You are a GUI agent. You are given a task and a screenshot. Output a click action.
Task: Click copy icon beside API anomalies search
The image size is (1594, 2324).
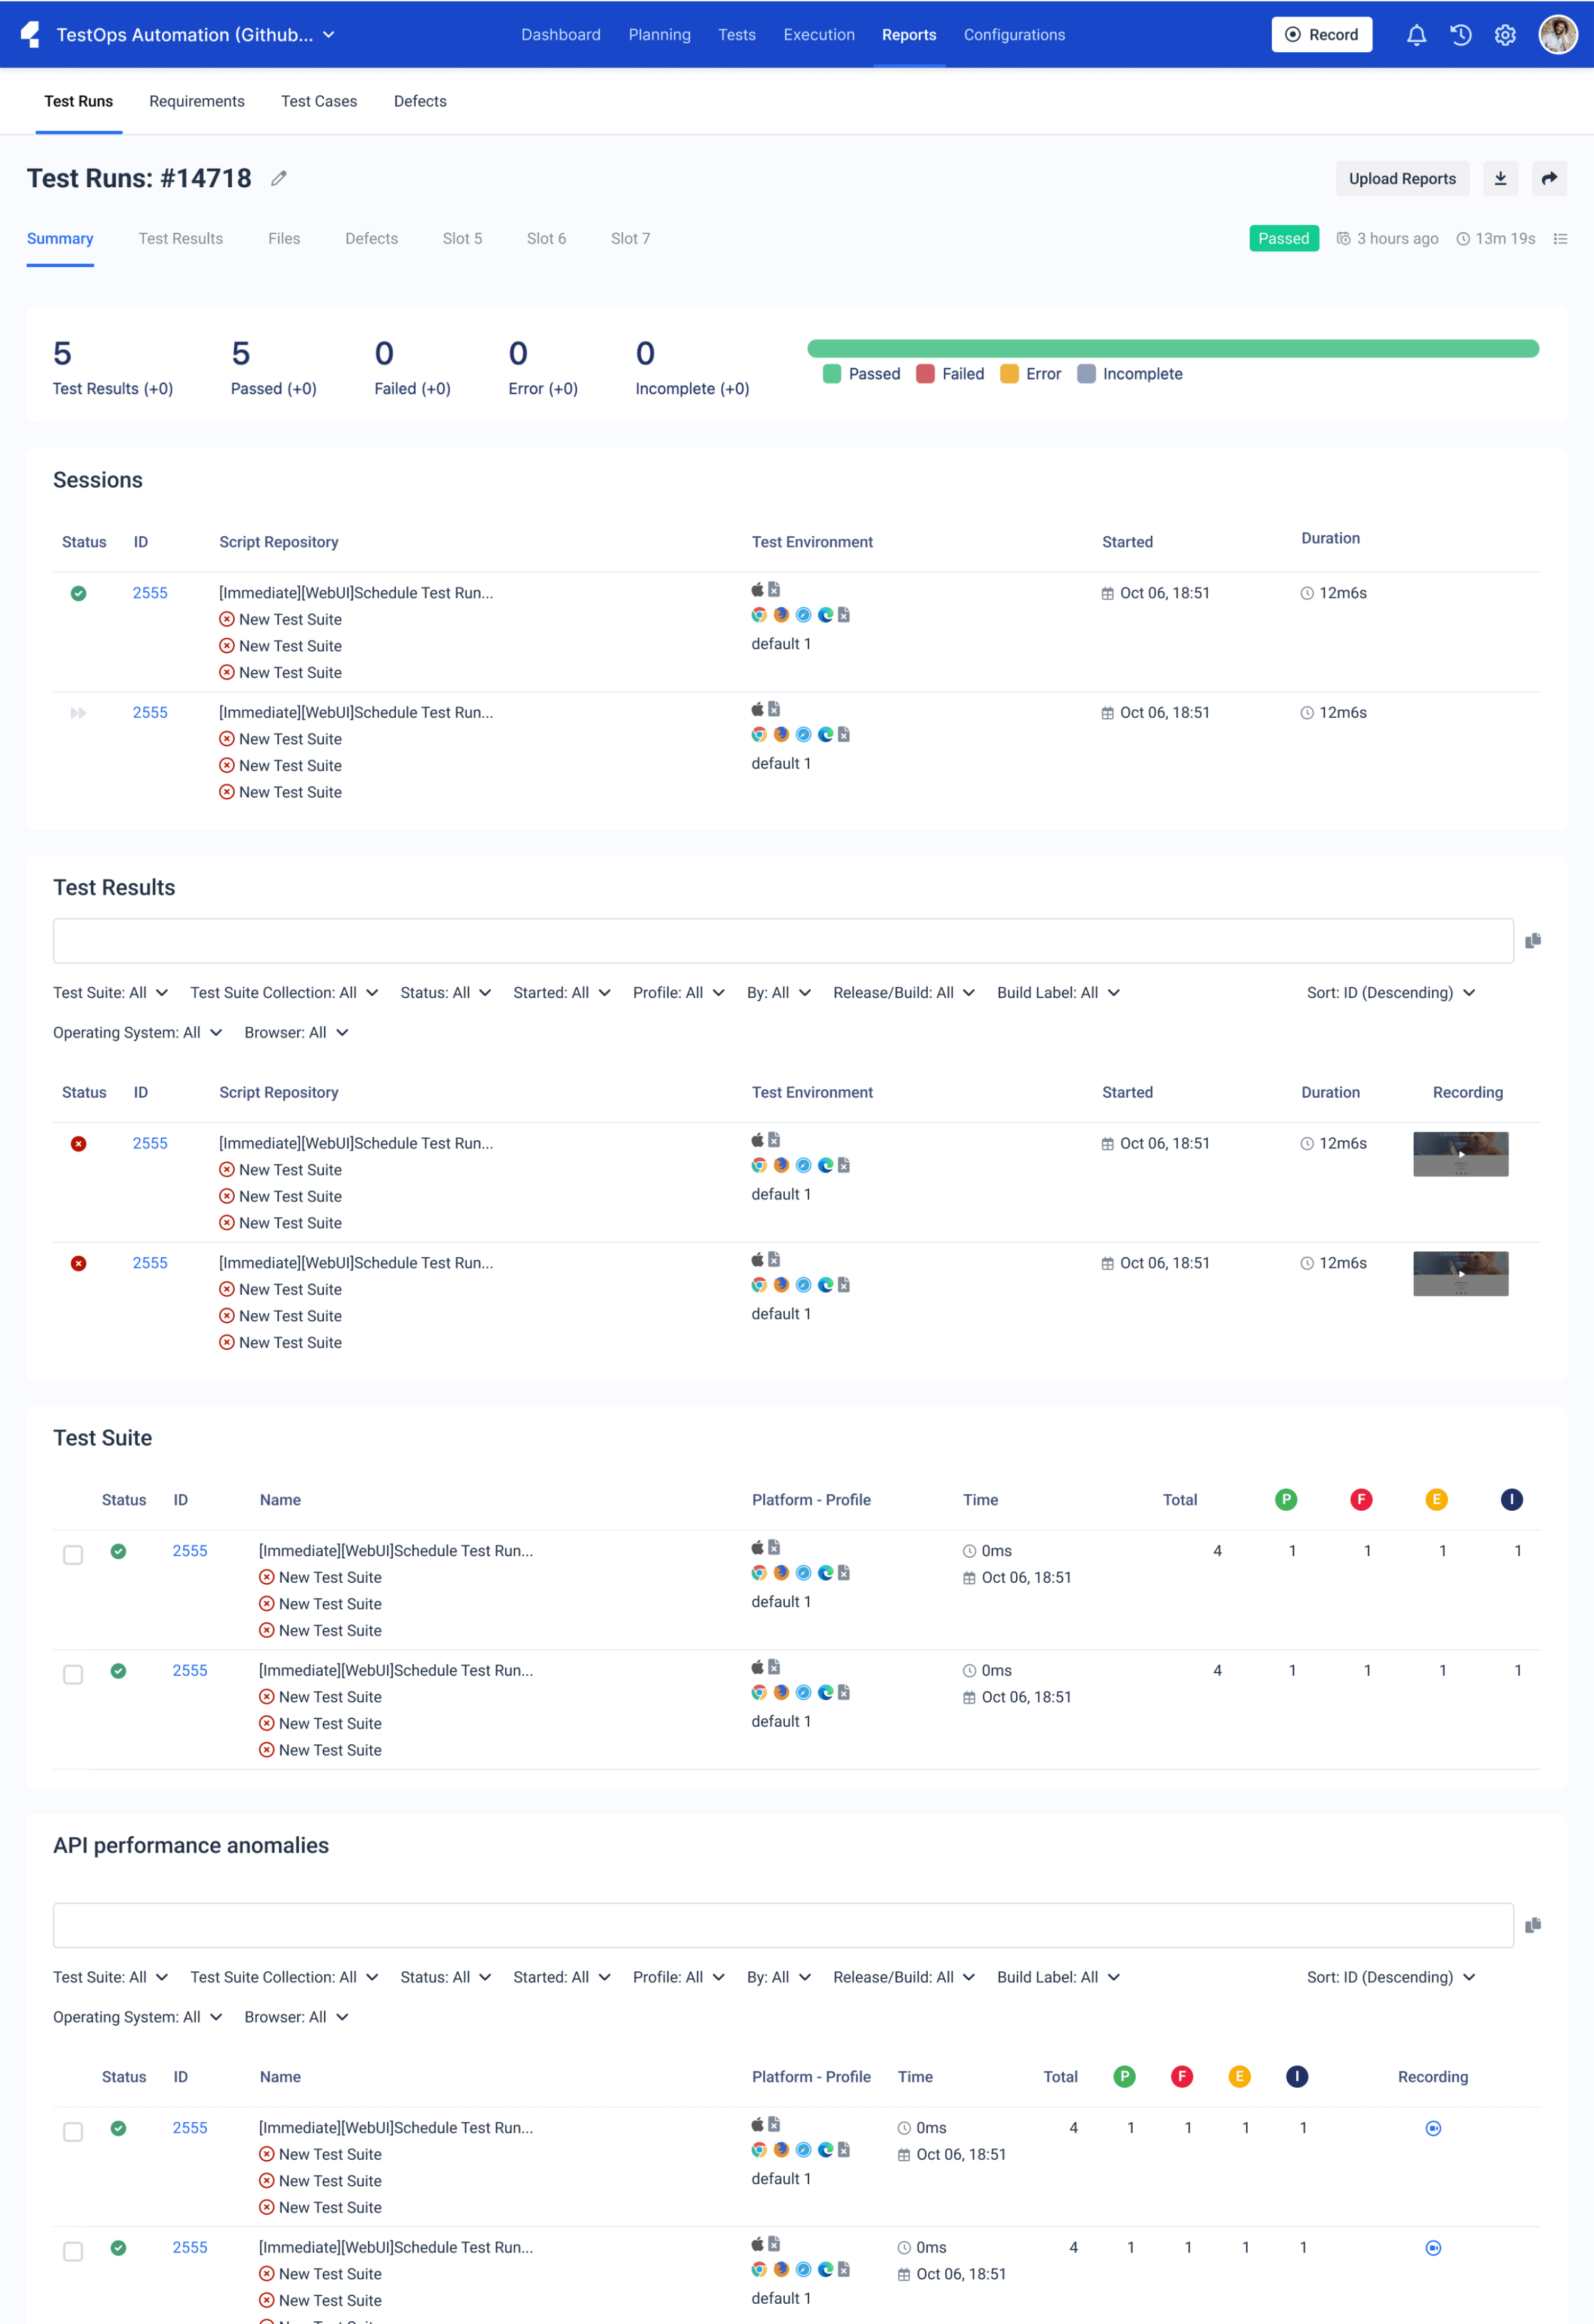1533,1925
